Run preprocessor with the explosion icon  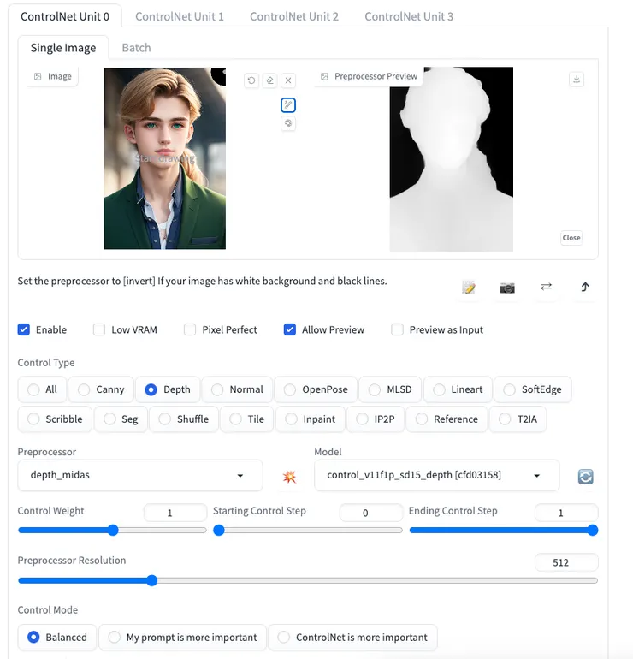click(289, 477)
